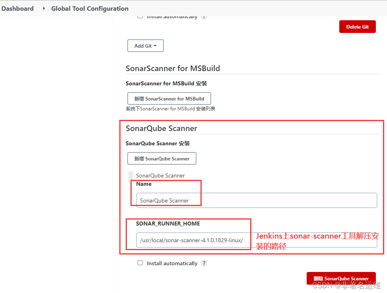Viewport: 387px width, 293px height.
Task: Select the SonarQube Scanner section heading
Action: (x=161, y=128)
